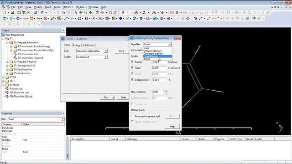Open the Properties Filter dropdown

click(x=63, y=119)
